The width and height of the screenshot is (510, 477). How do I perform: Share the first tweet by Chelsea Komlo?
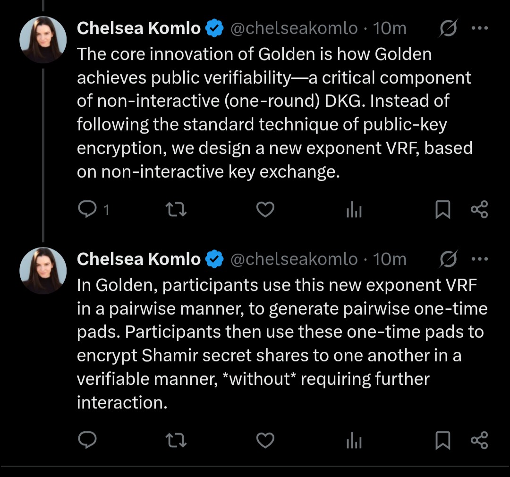point(479,209)
